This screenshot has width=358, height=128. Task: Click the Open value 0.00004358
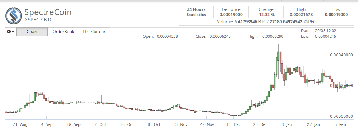(x=167, y=36)
